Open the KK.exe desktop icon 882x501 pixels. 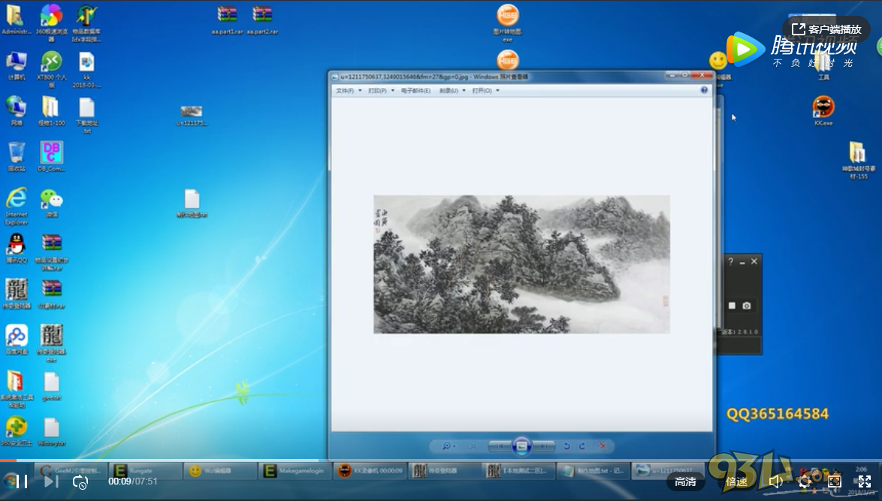click(823, 110)
